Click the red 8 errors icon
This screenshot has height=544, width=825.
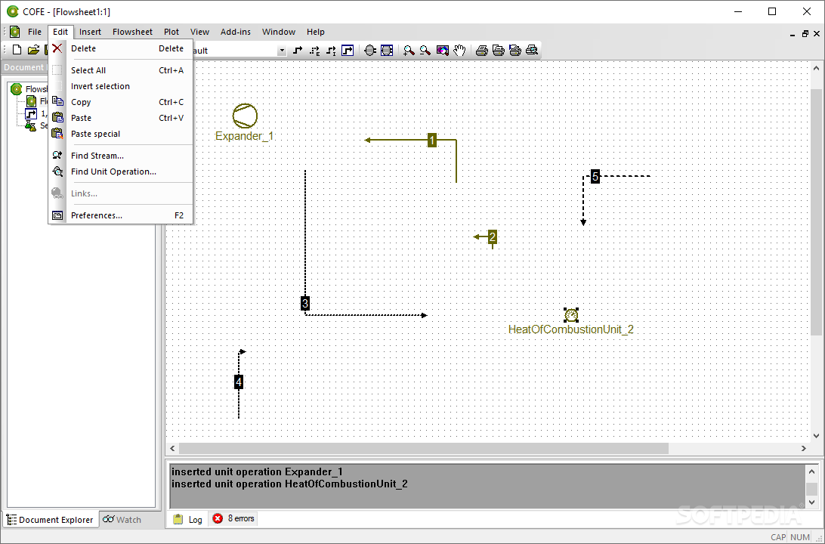[218, 519]
